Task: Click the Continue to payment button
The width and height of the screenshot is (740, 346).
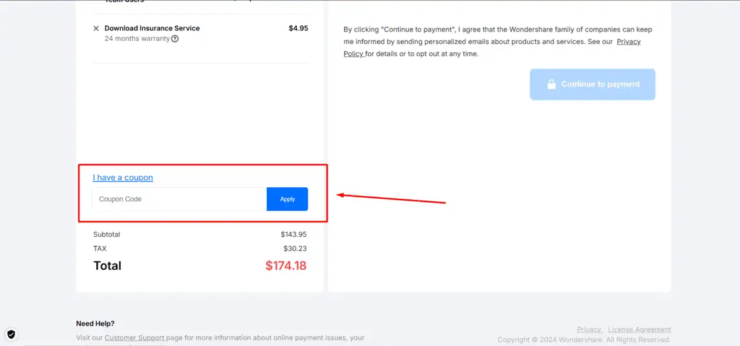Action: coord(592,85)
